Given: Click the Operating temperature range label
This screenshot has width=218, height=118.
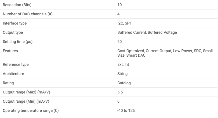Looking at the screenshot, I should tap(31, 110).
